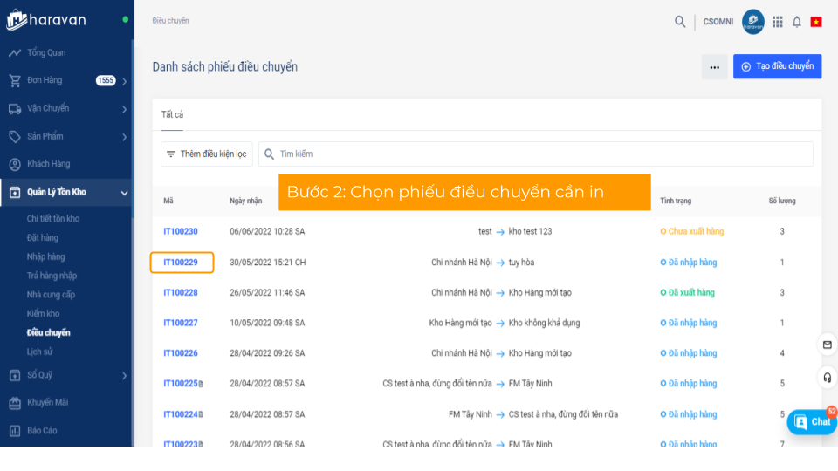Click the 1555 orders badge
This screenshot has width=838, height=471.
click(x=106, y=80)
